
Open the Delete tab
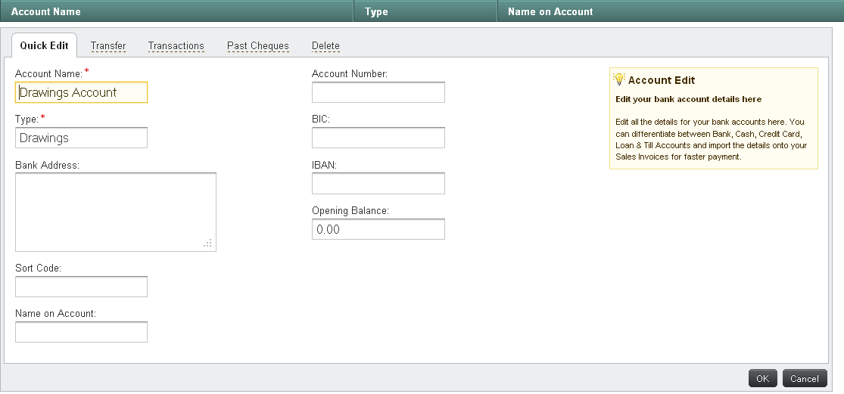(325, 45)
